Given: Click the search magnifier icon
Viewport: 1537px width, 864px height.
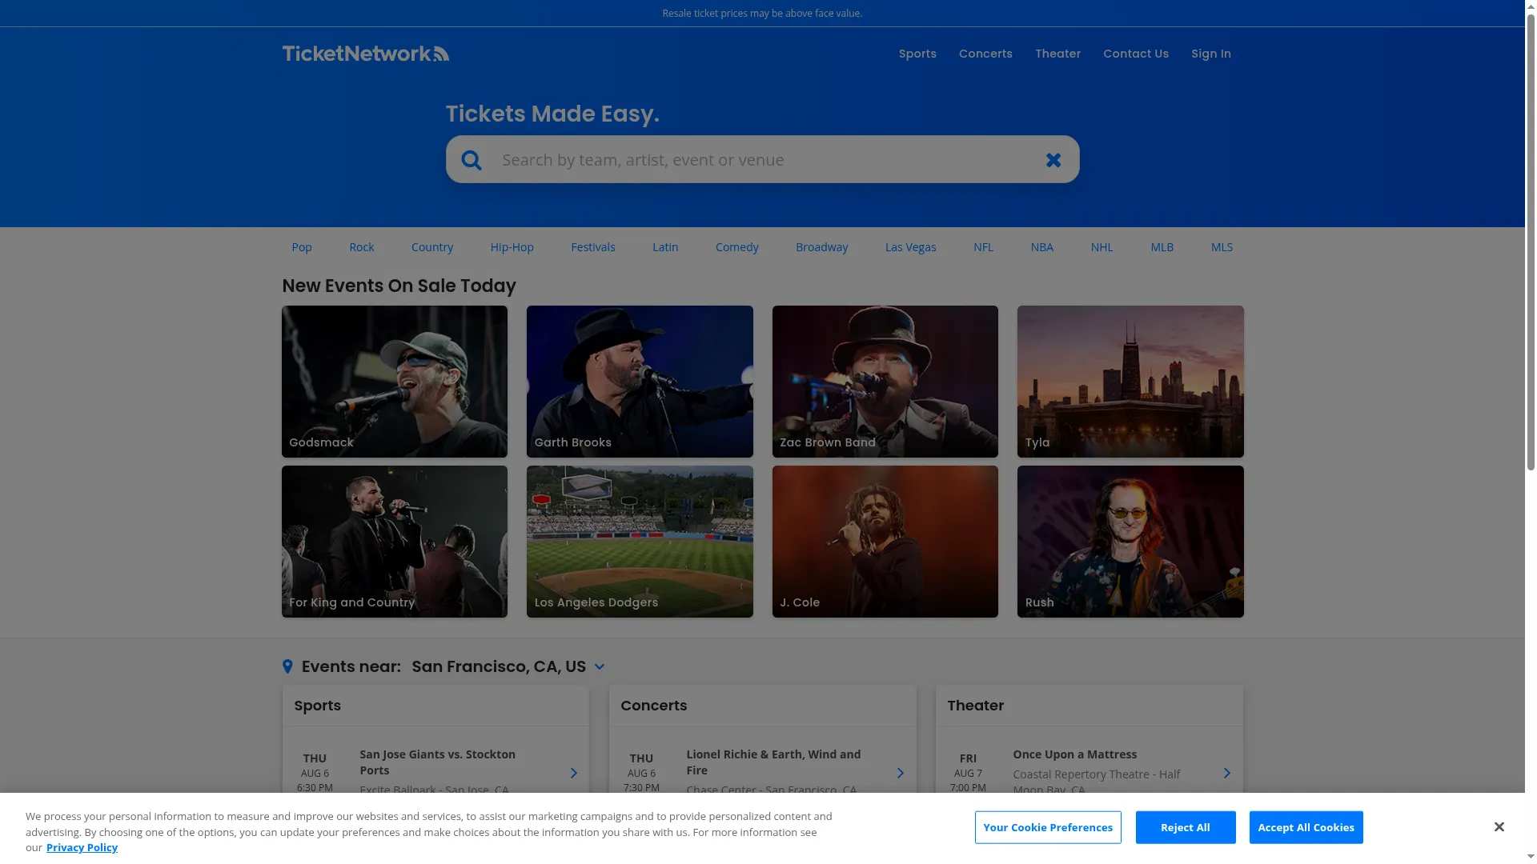Looking at the screenshot, I should [472, 160].
